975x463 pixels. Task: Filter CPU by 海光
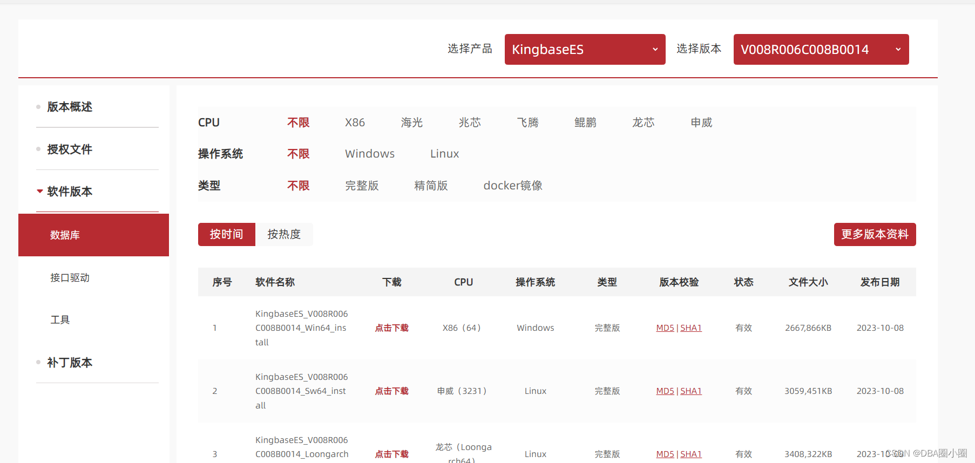point(411,122)
